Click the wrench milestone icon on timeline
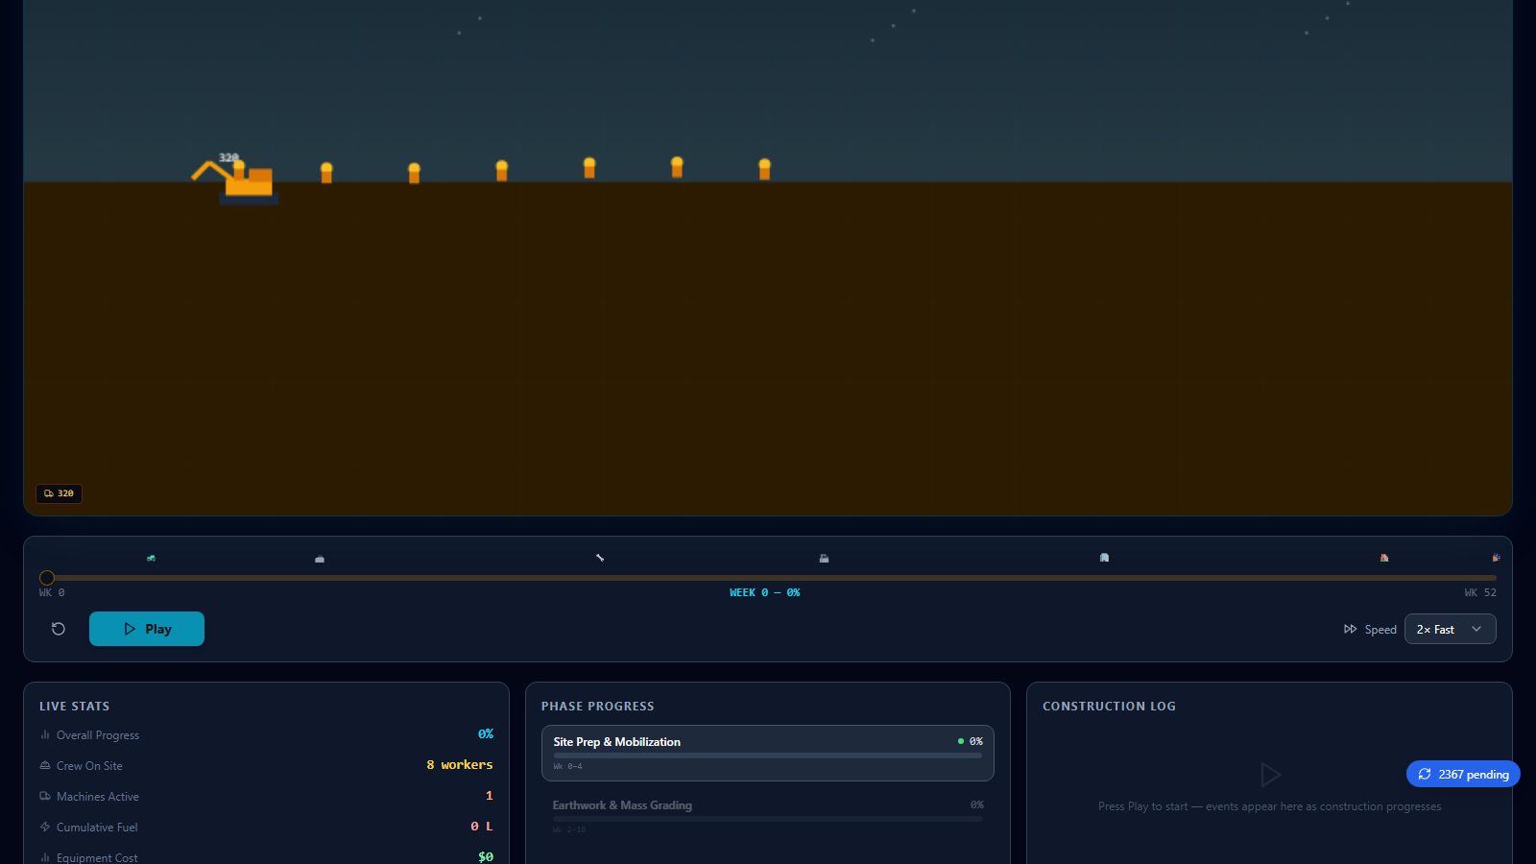Image resolution: width=1536 pixels, height=864 pixels. coord(600,558)
